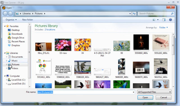Select the Favorites star heading

14,26
